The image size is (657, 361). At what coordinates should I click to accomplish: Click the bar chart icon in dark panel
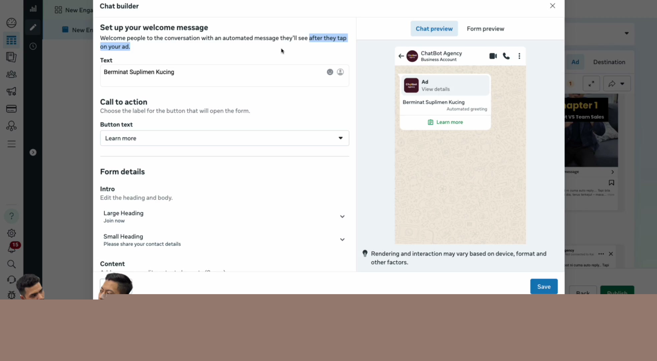[33, 9]
